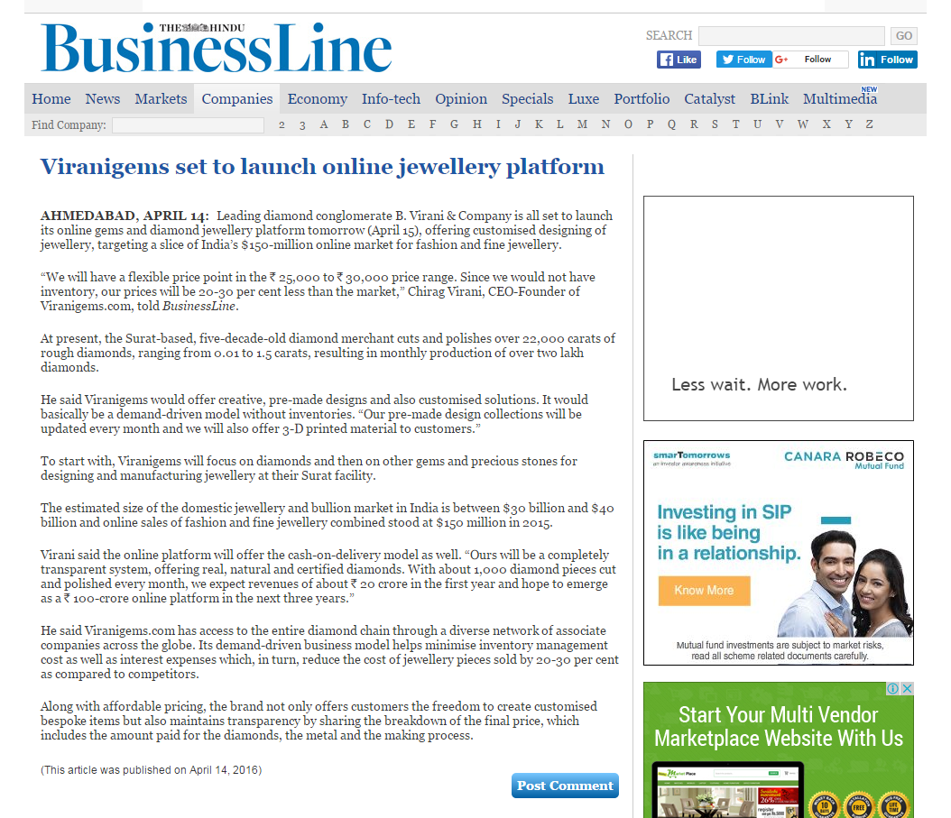Click the Facebook Like button
Image resolution: width=951 pixels, height=818 pixels.
coord(679,60)
